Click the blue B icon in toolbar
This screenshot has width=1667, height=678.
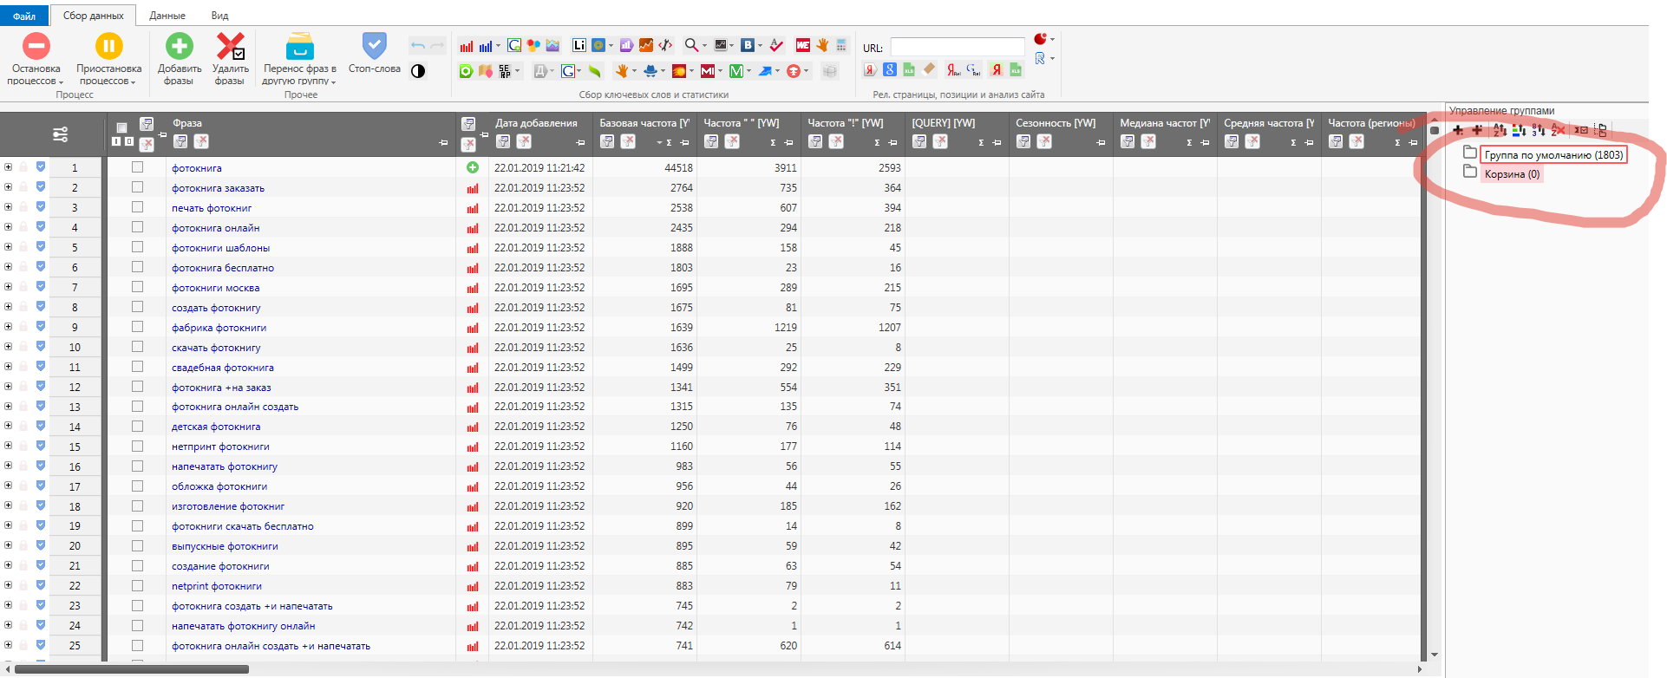(x=748, y=45)
